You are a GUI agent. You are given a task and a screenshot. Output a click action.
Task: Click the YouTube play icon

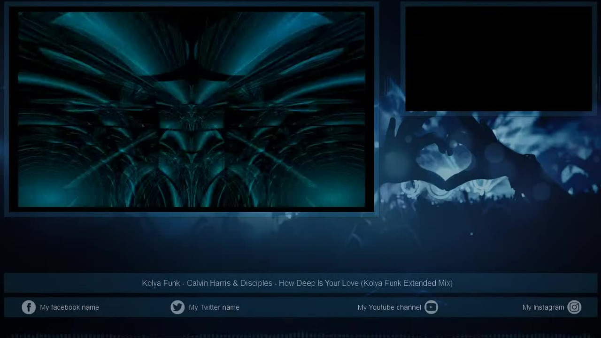[x=431, y=307]
